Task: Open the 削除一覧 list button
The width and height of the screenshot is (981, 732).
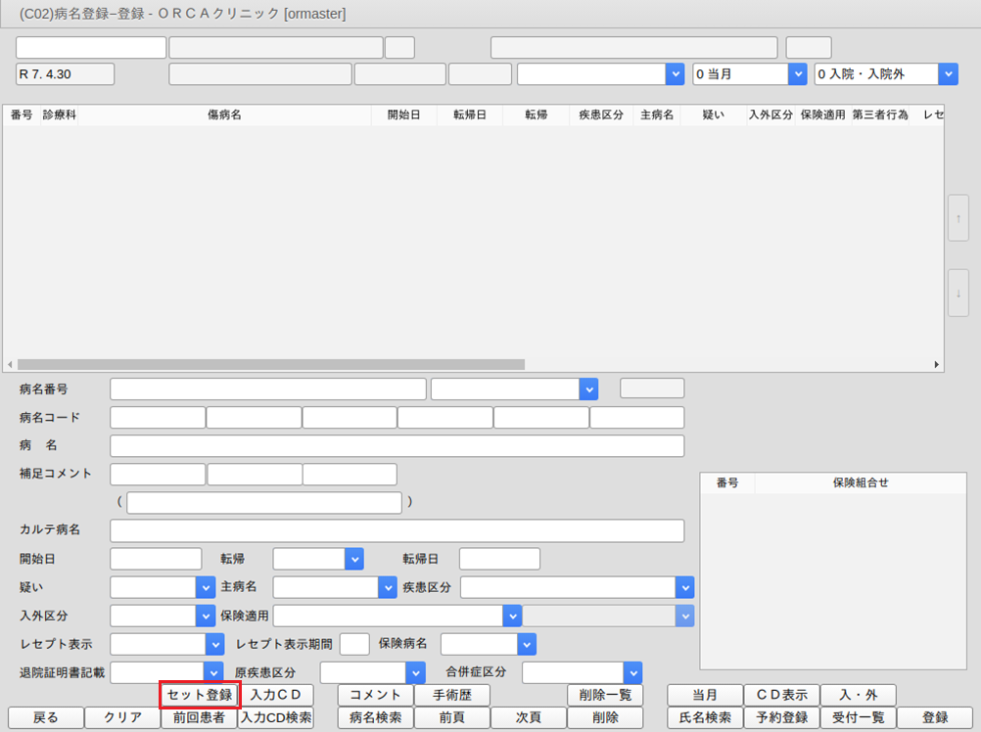Action: 605,695
